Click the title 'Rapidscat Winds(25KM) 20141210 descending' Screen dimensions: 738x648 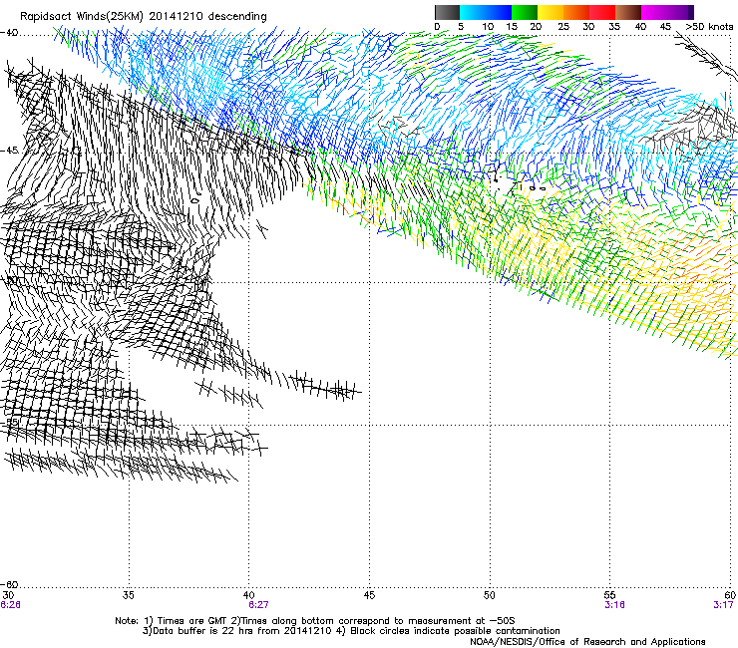coord(143,16)
